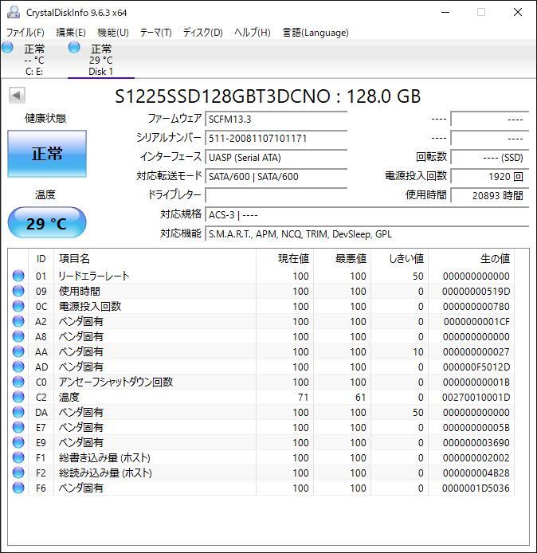Click the status icon for row AA

coord(18,351)
